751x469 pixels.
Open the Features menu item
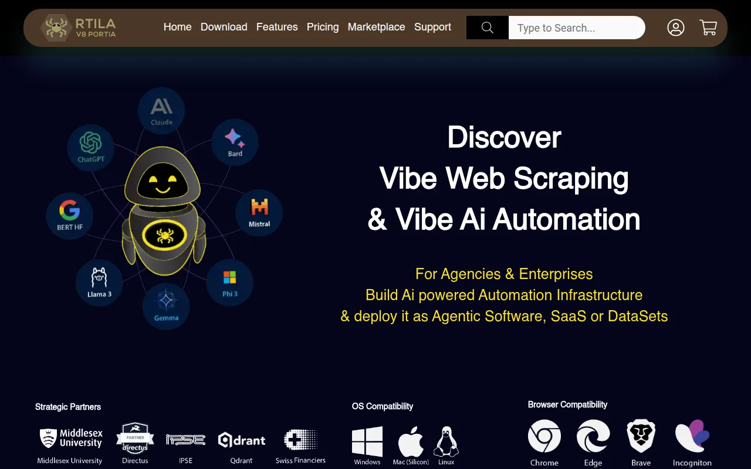coord(277,27)
